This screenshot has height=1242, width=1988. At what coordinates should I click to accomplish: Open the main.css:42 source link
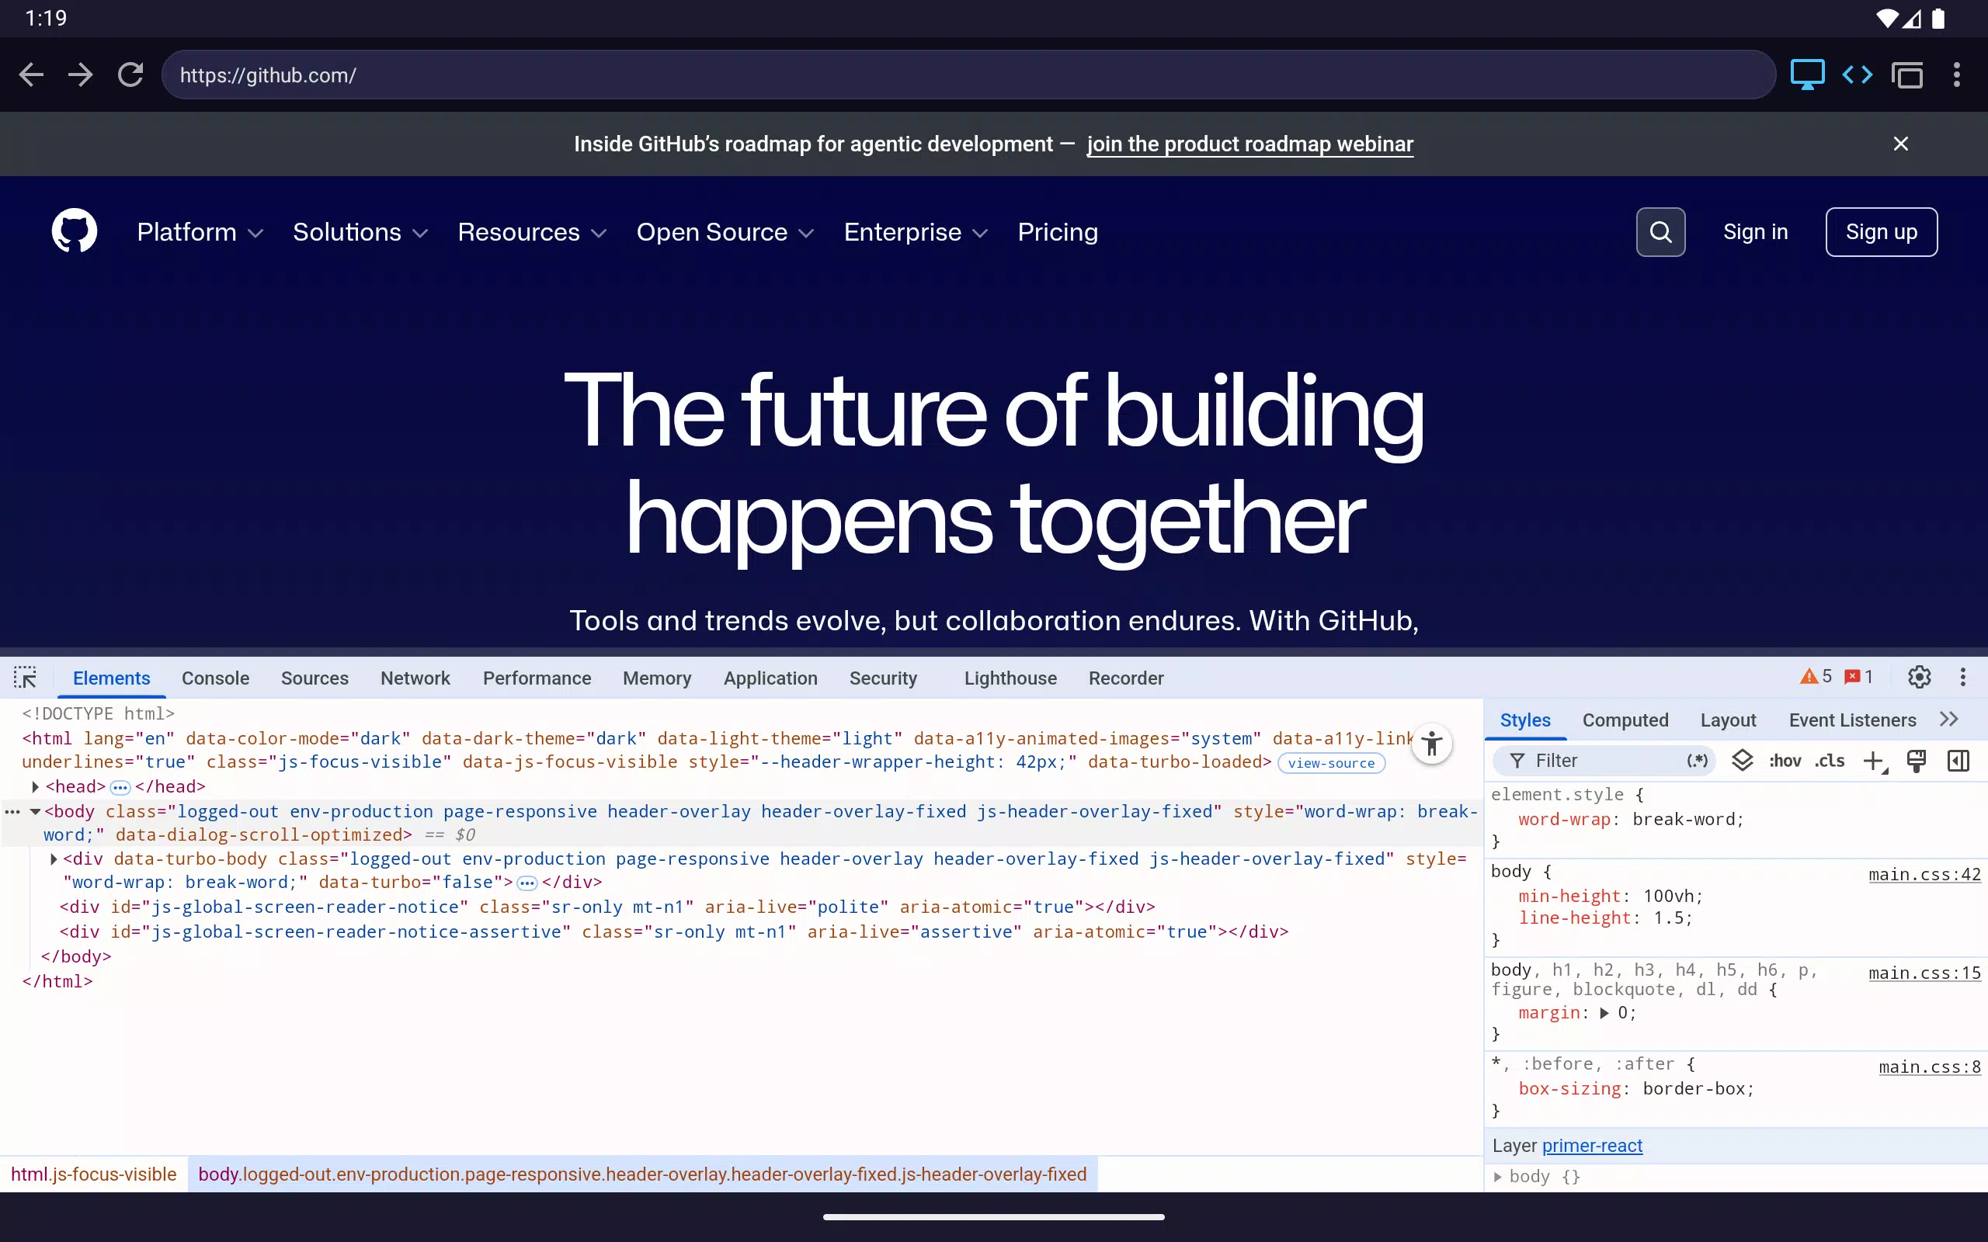(x=1924, y=874)
